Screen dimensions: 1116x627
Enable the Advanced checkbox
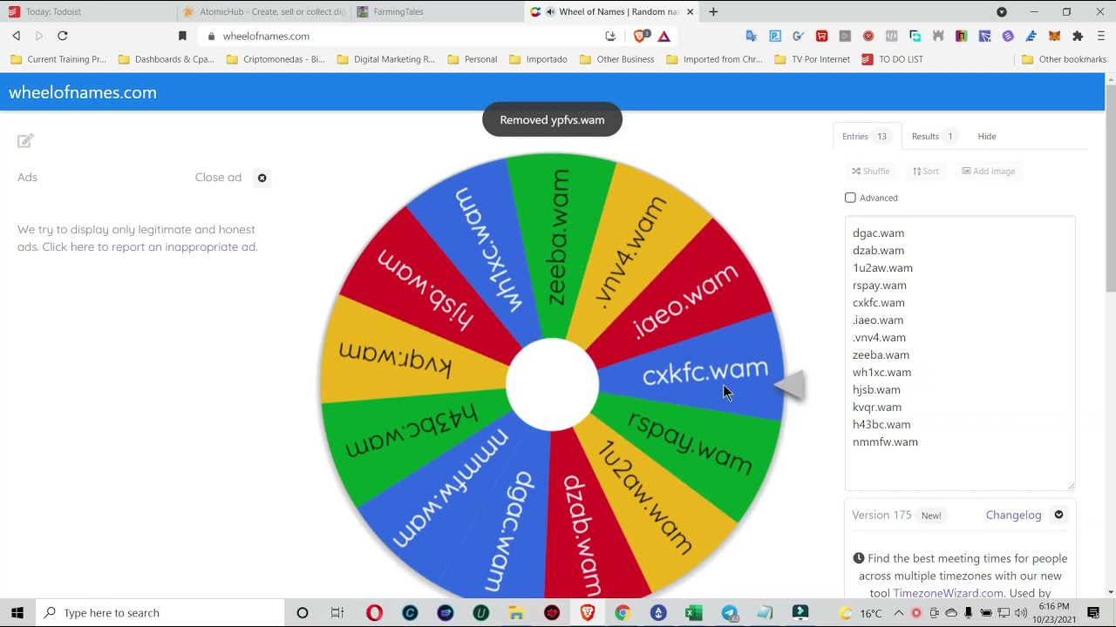(x=850, y=198)
